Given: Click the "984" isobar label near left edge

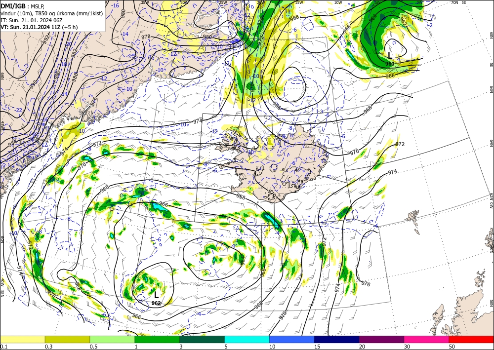Looking at the screenshot, I should coord(12,143).
